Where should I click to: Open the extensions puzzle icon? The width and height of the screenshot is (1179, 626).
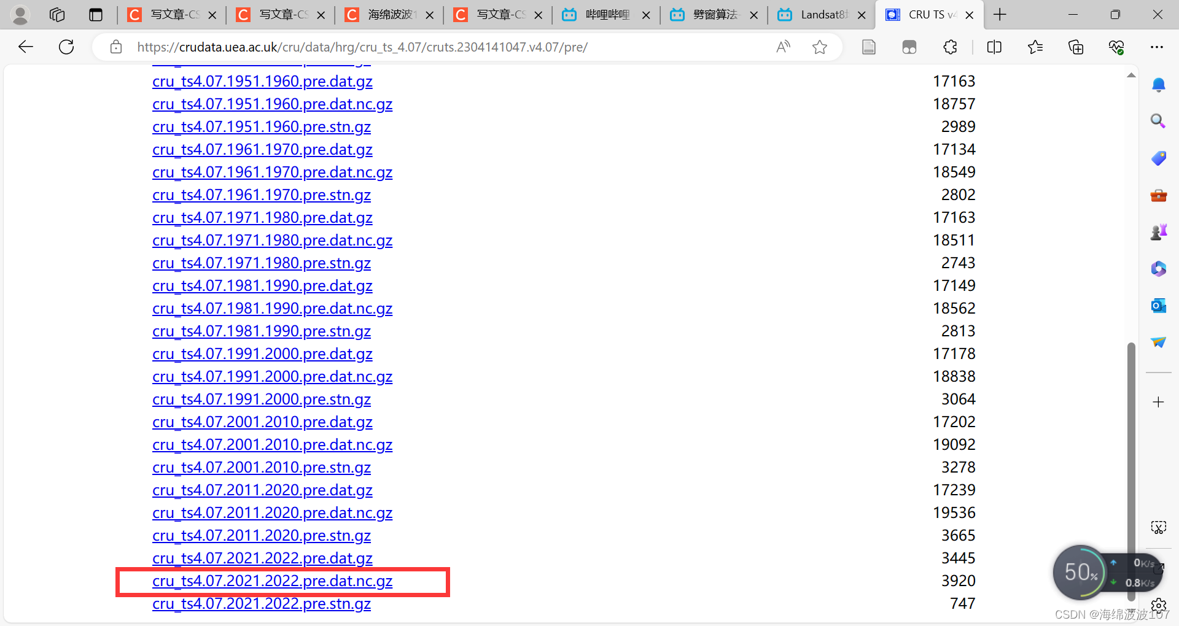tap(951, 47)
